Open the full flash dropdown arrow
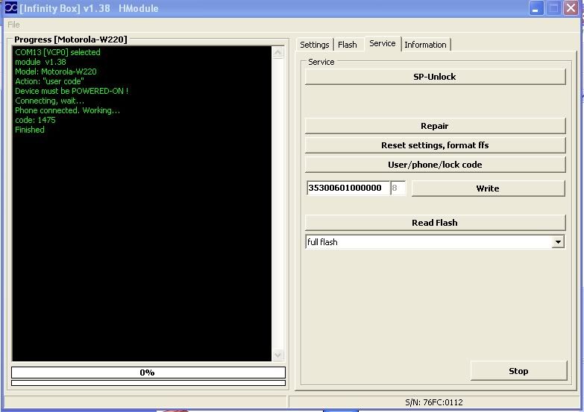Image resolution: width=584 pixels, height=412 pixels. [558, 242]
